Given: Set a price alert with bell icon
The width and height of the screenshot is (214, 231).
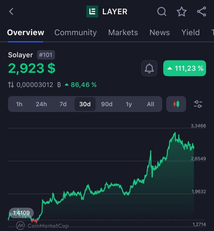Looking at the screenshot, I should click(149, 68).
